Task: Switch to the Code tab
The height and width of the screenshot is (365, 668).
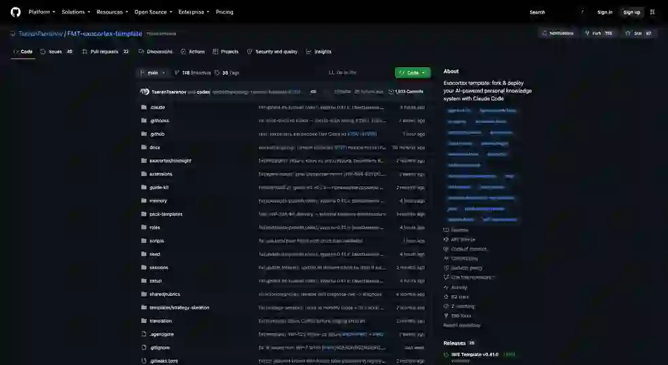Action: point(23,52)
